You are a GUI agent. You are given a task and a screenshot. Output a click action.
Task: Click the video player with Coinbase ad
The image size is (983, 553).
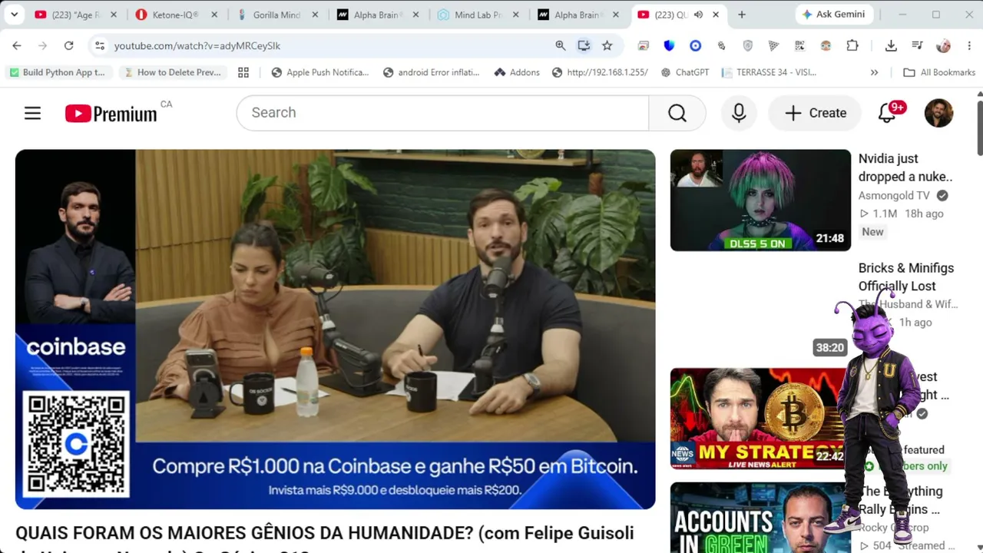pos(336,329)
